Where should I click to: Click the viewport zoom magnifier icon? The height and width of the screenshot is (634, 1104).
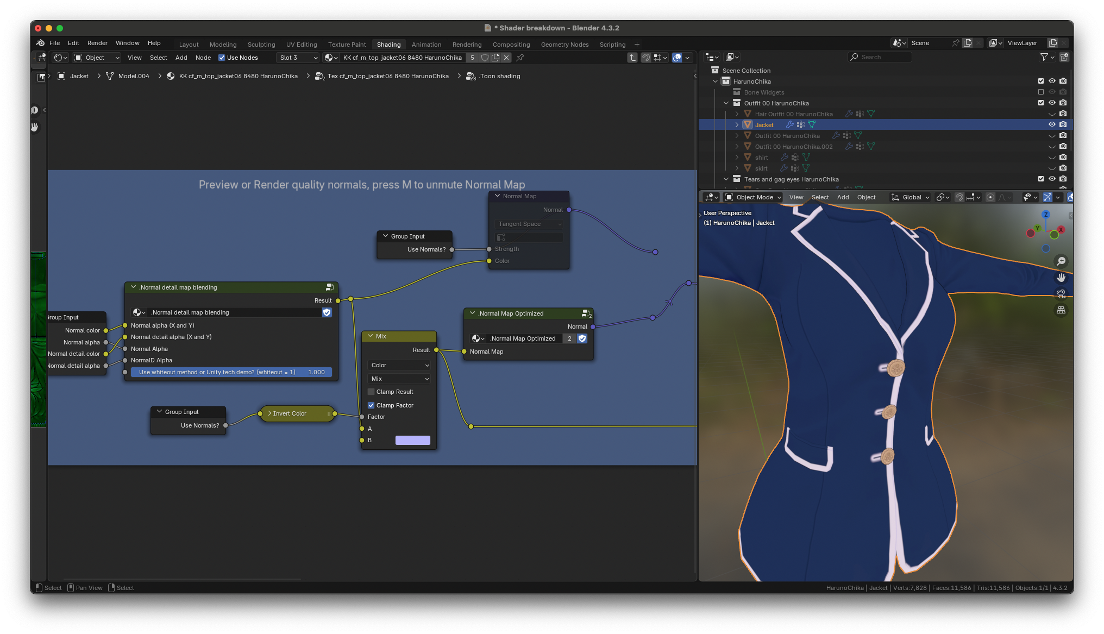(1061, 261)
